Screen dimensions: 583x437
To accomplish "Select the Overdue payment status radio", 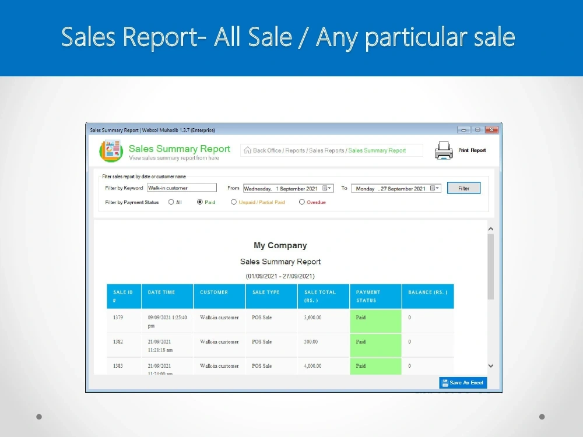I will click(301, 202).
